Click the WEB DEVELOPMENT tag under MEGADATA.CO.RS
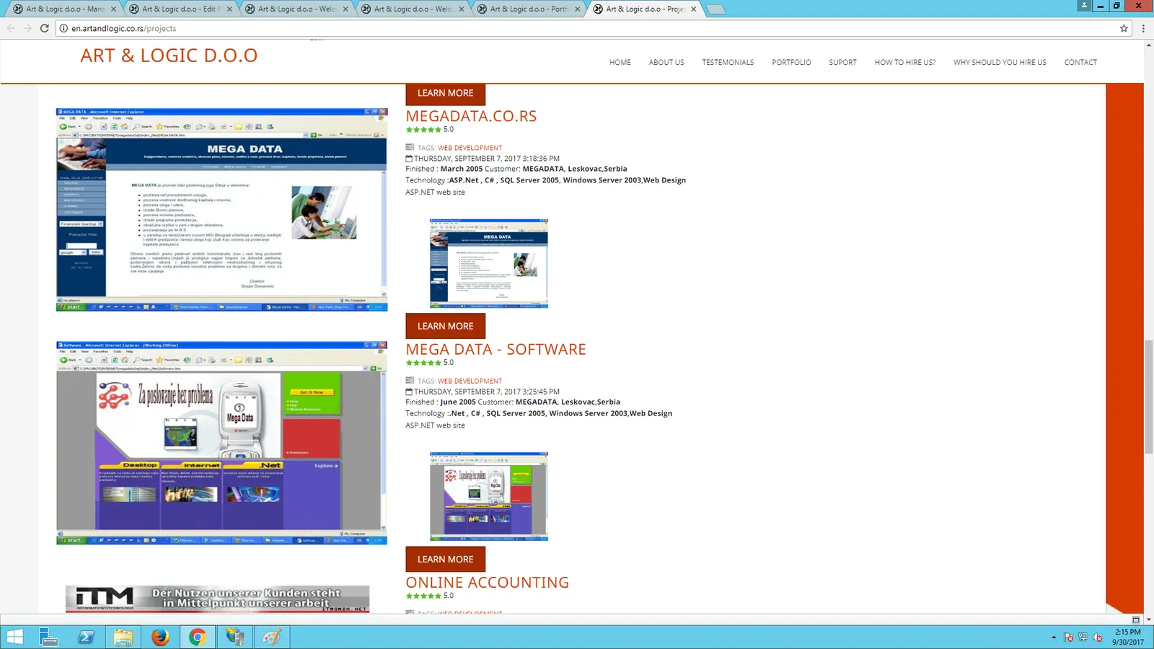Viewport: 1154px width, 649px height. coord(470,148)
